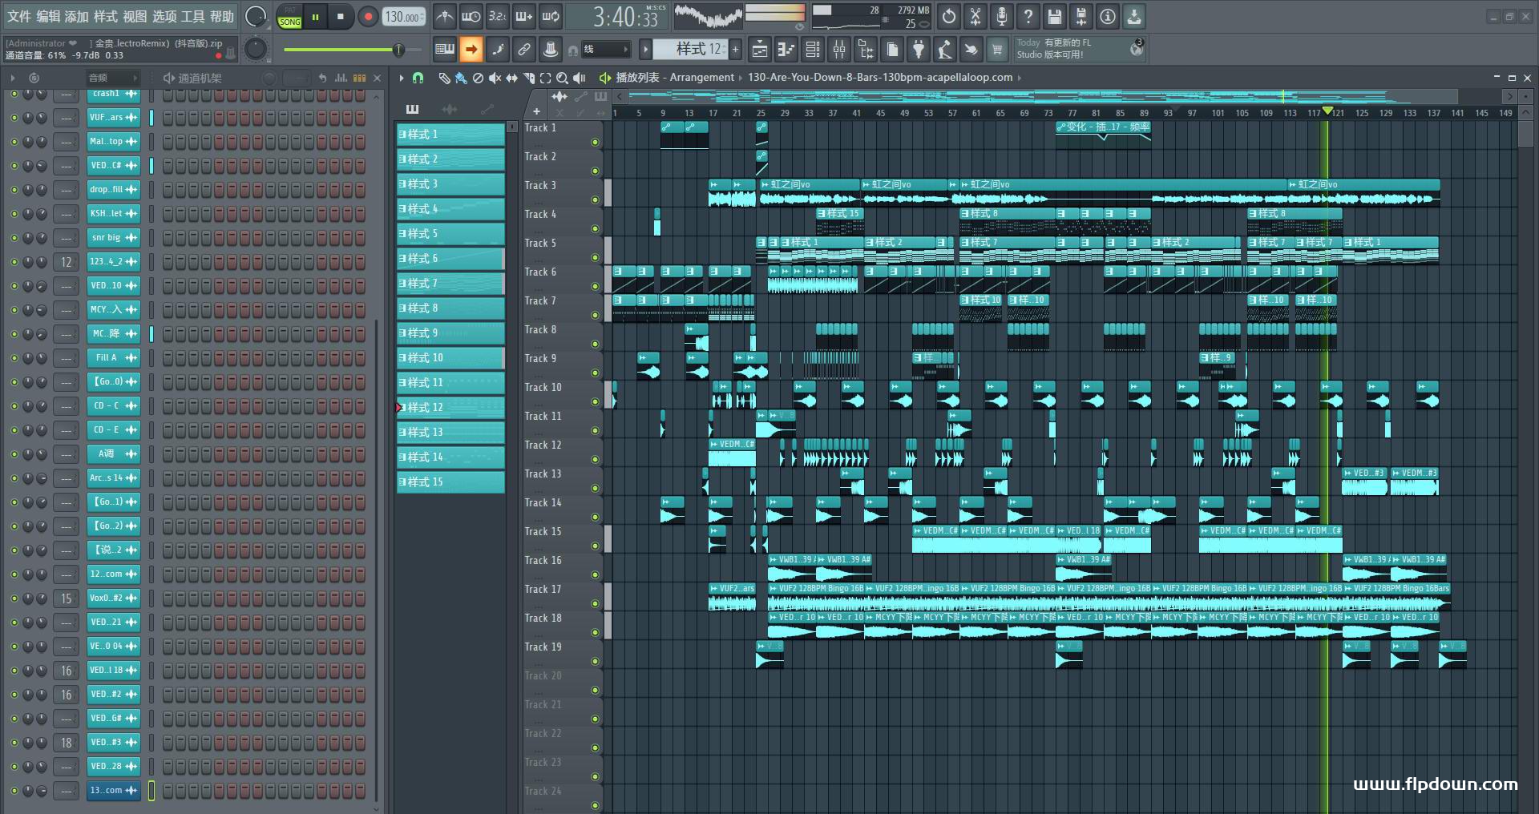Click the main pitch knob
The image size is (1539, 814).
256,50
